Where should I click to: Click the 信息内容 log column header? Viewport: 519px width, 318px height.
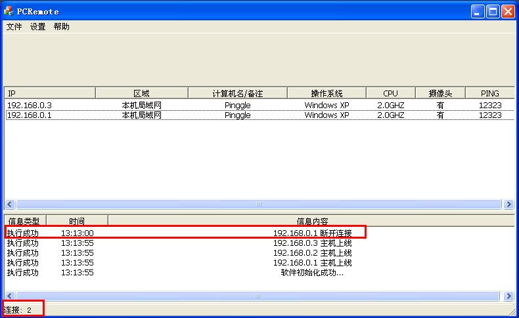pos(311,220)
